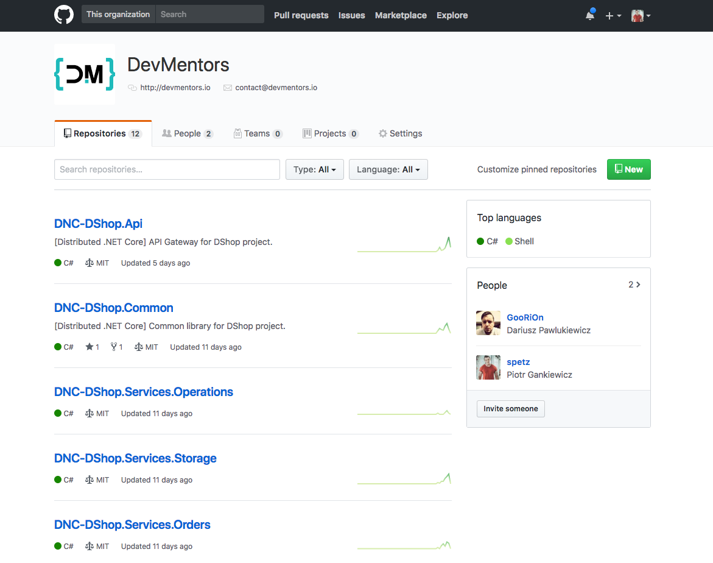The width and height of the screenshot is (713, 563).
Task: Focus the Search repositories input field
Action: pos(167,169)
